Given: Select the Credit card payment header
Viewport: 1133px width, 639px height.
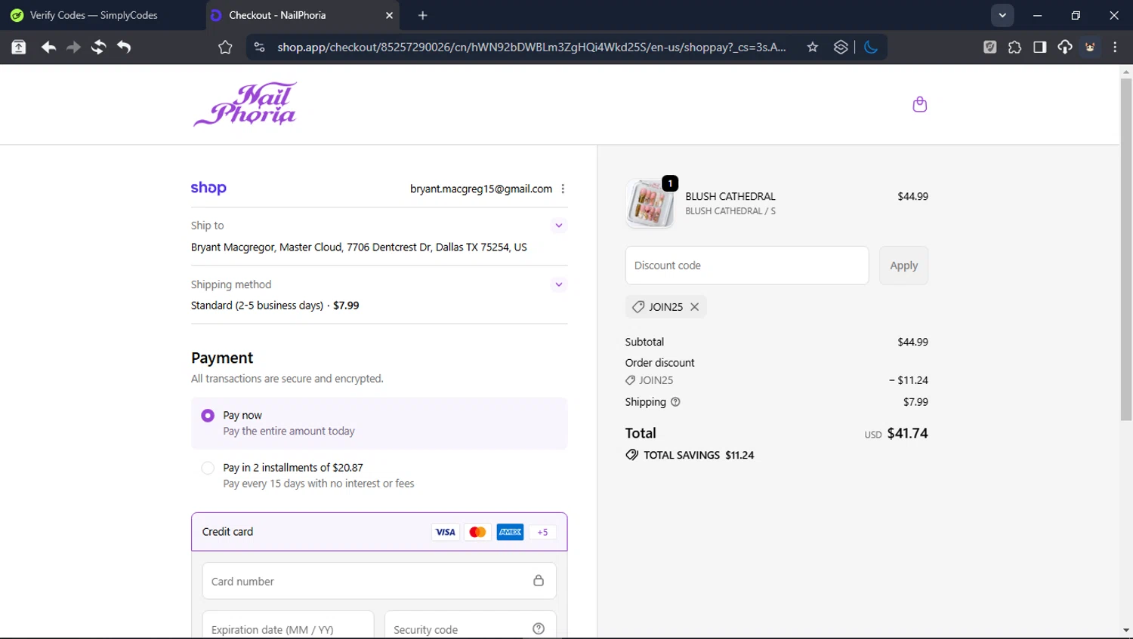Looking at the screenshot, I should [x=379, y=532].
